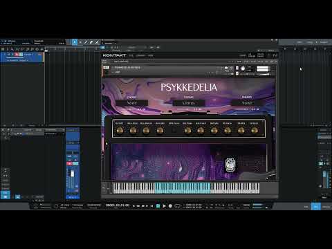The width and height of the screenshot is (332, 249).
Task: Open the STRUMS dropdown
Action: click(x=189, y=103)
